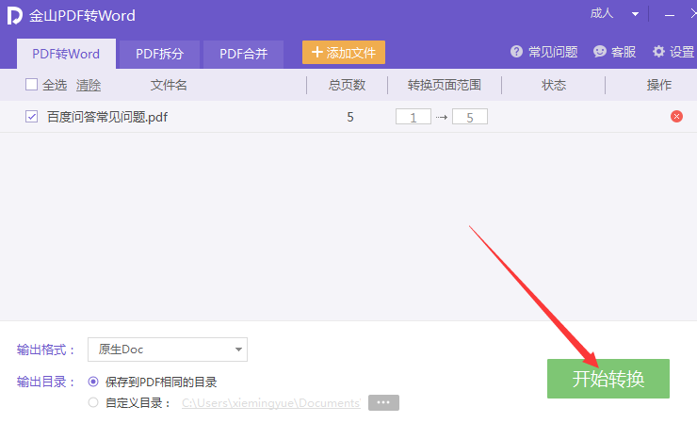
Task: Click the 总页数 column header
Action: tap(348, 85)
